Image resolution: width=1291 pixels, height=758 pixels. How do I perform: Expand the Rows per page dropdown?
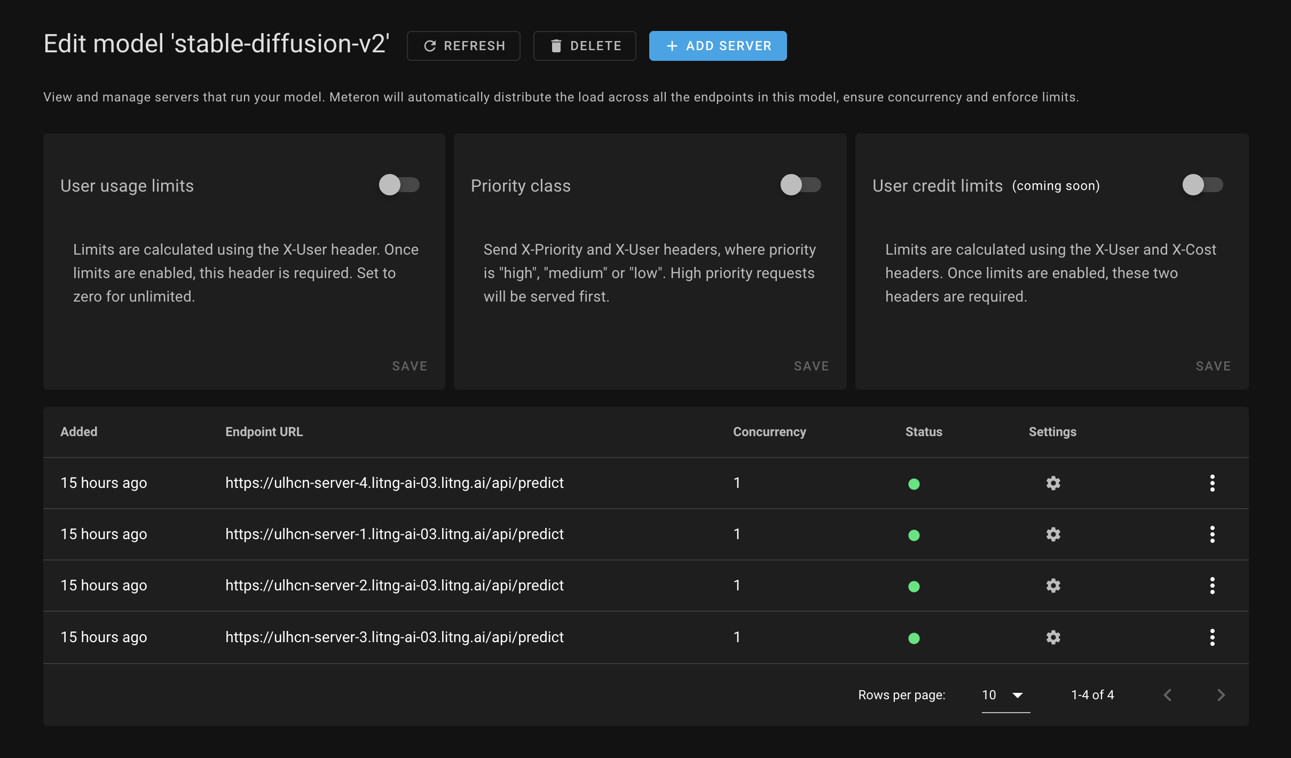pos(1005,695)
